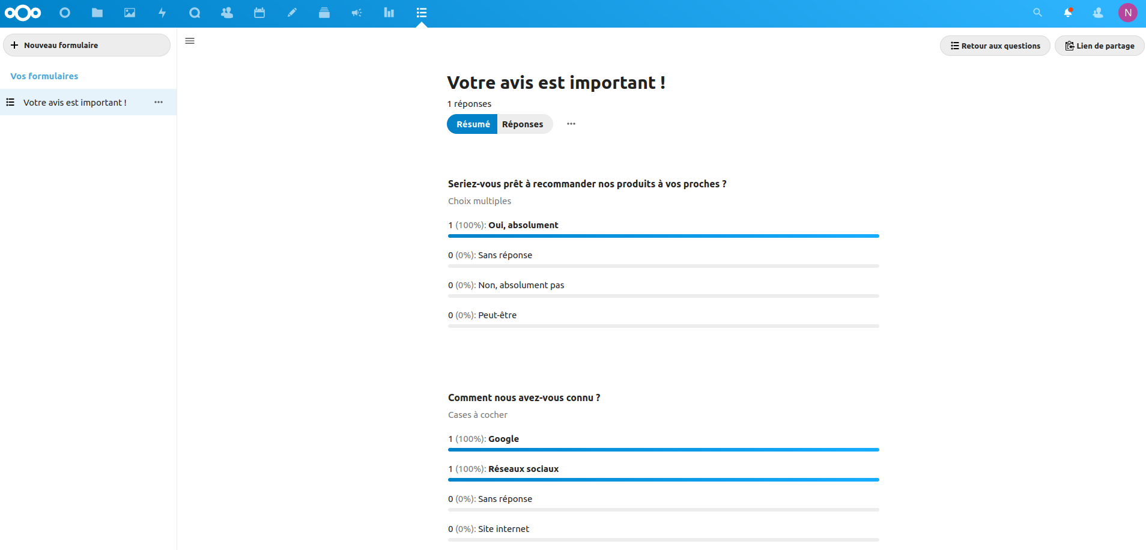Open the user avatar menu
The width and height of the screenshot is (1146, 550).
click(x=1128, y=13)
